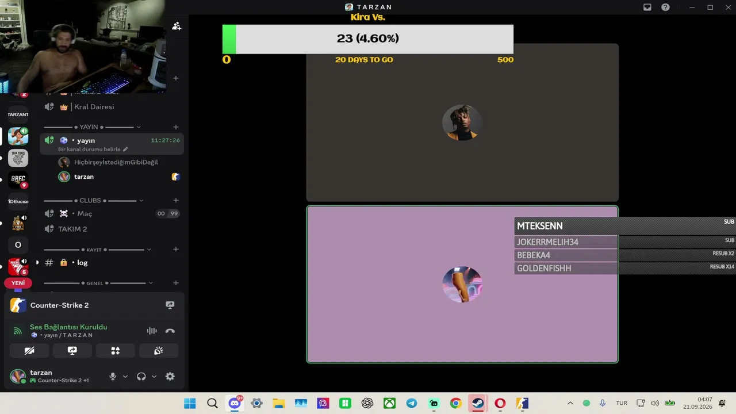Screen dimensions: 736x414
Task: Open Steam from the taskbar
Action: click(478, 403)
